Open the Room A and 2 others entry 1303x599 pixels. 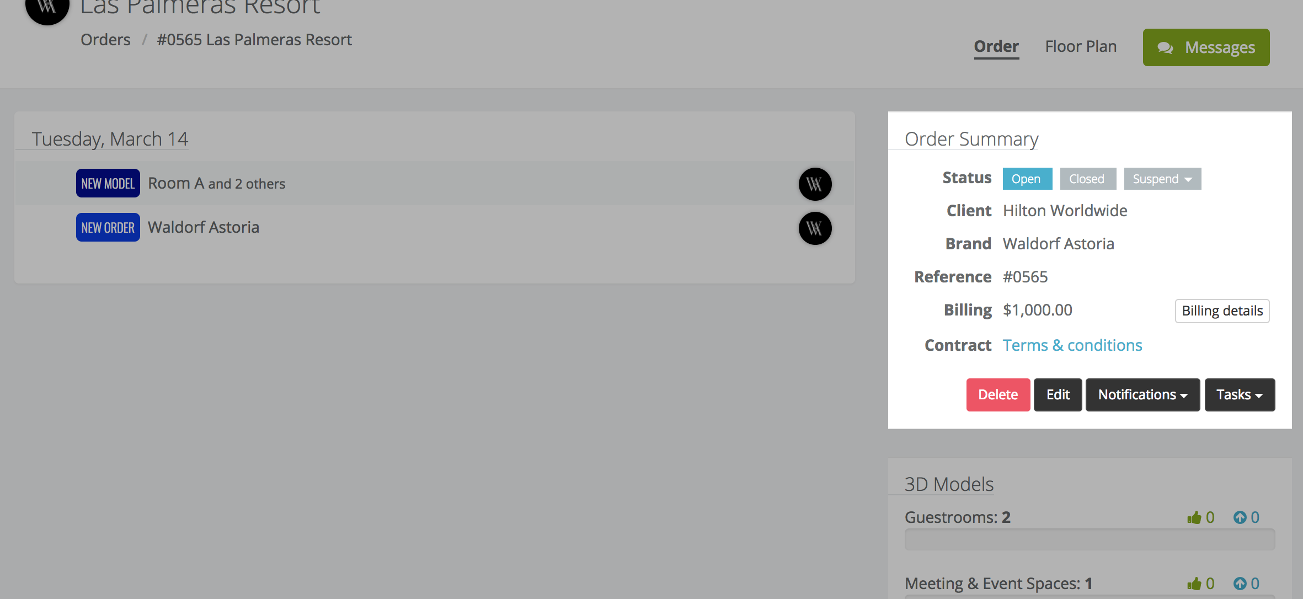tap(216, 183)
